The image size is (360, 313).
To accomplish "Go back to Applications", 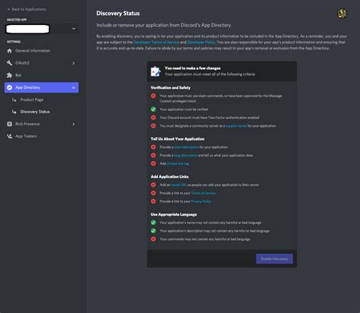I will 27,9.
